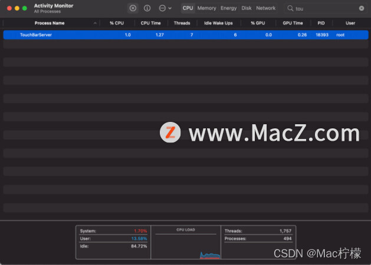Viewport: 371px width, 265px height.
Task: Select the TouchBarServer process row
Action: pyautogui.click(x=186, y=35)
